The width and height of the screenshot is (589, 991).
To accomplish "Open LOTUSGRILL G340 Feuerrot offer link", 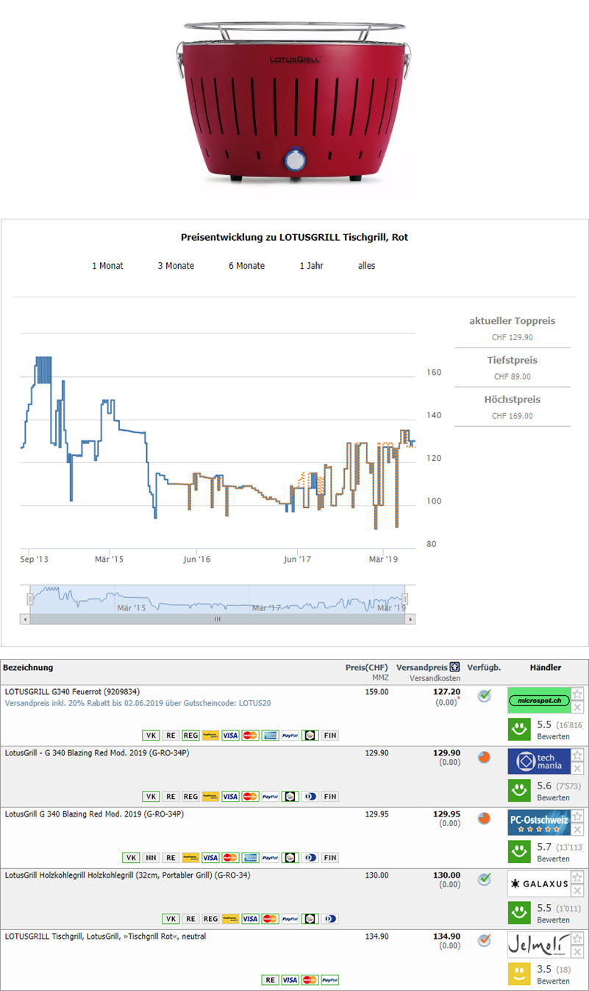I will (x=72, y=692).
